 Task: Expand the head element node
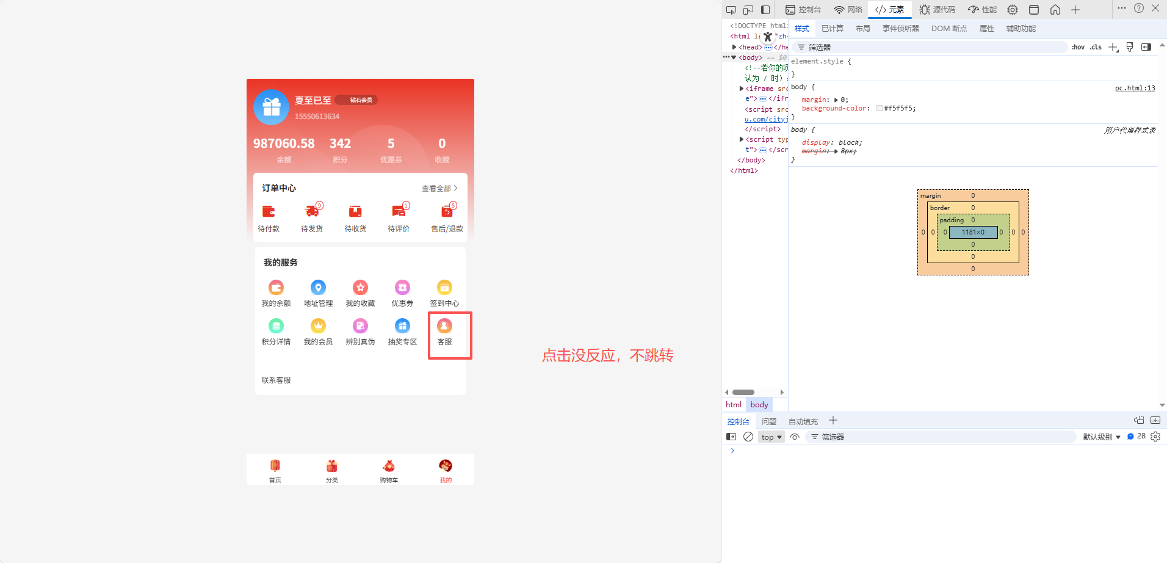734,47
